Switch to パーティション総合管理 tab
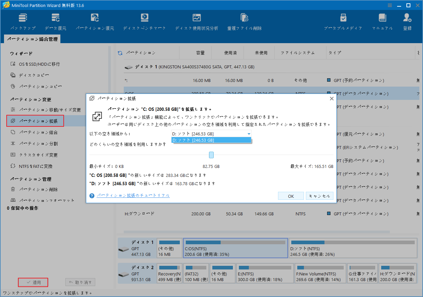Screen dimensions: 423x297 (x=33, y=39)
